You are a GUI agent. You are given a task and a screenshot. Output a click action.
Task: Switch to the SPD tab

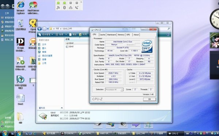pos(128,35)
